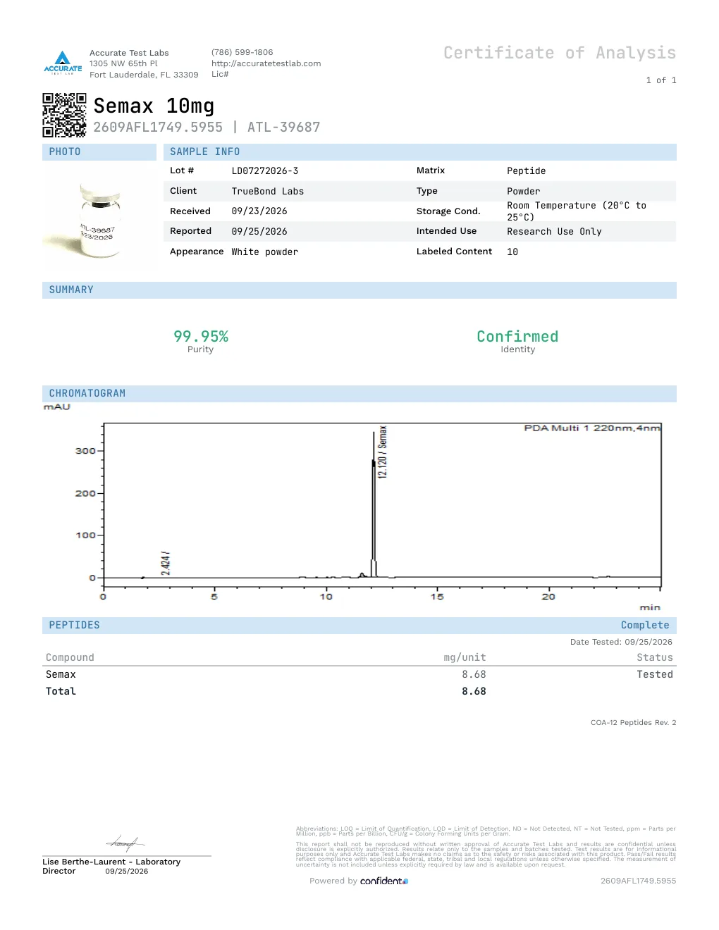Select Labeled Content value '10'
The height and width of the screenshot is (930, 719).
pos(512,252)
